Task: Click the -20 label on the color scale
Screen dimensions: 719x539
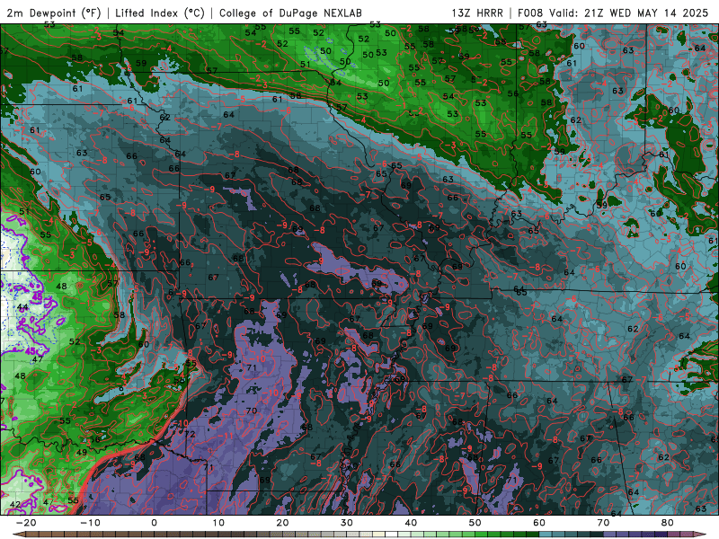Action: tap(26, 523)
